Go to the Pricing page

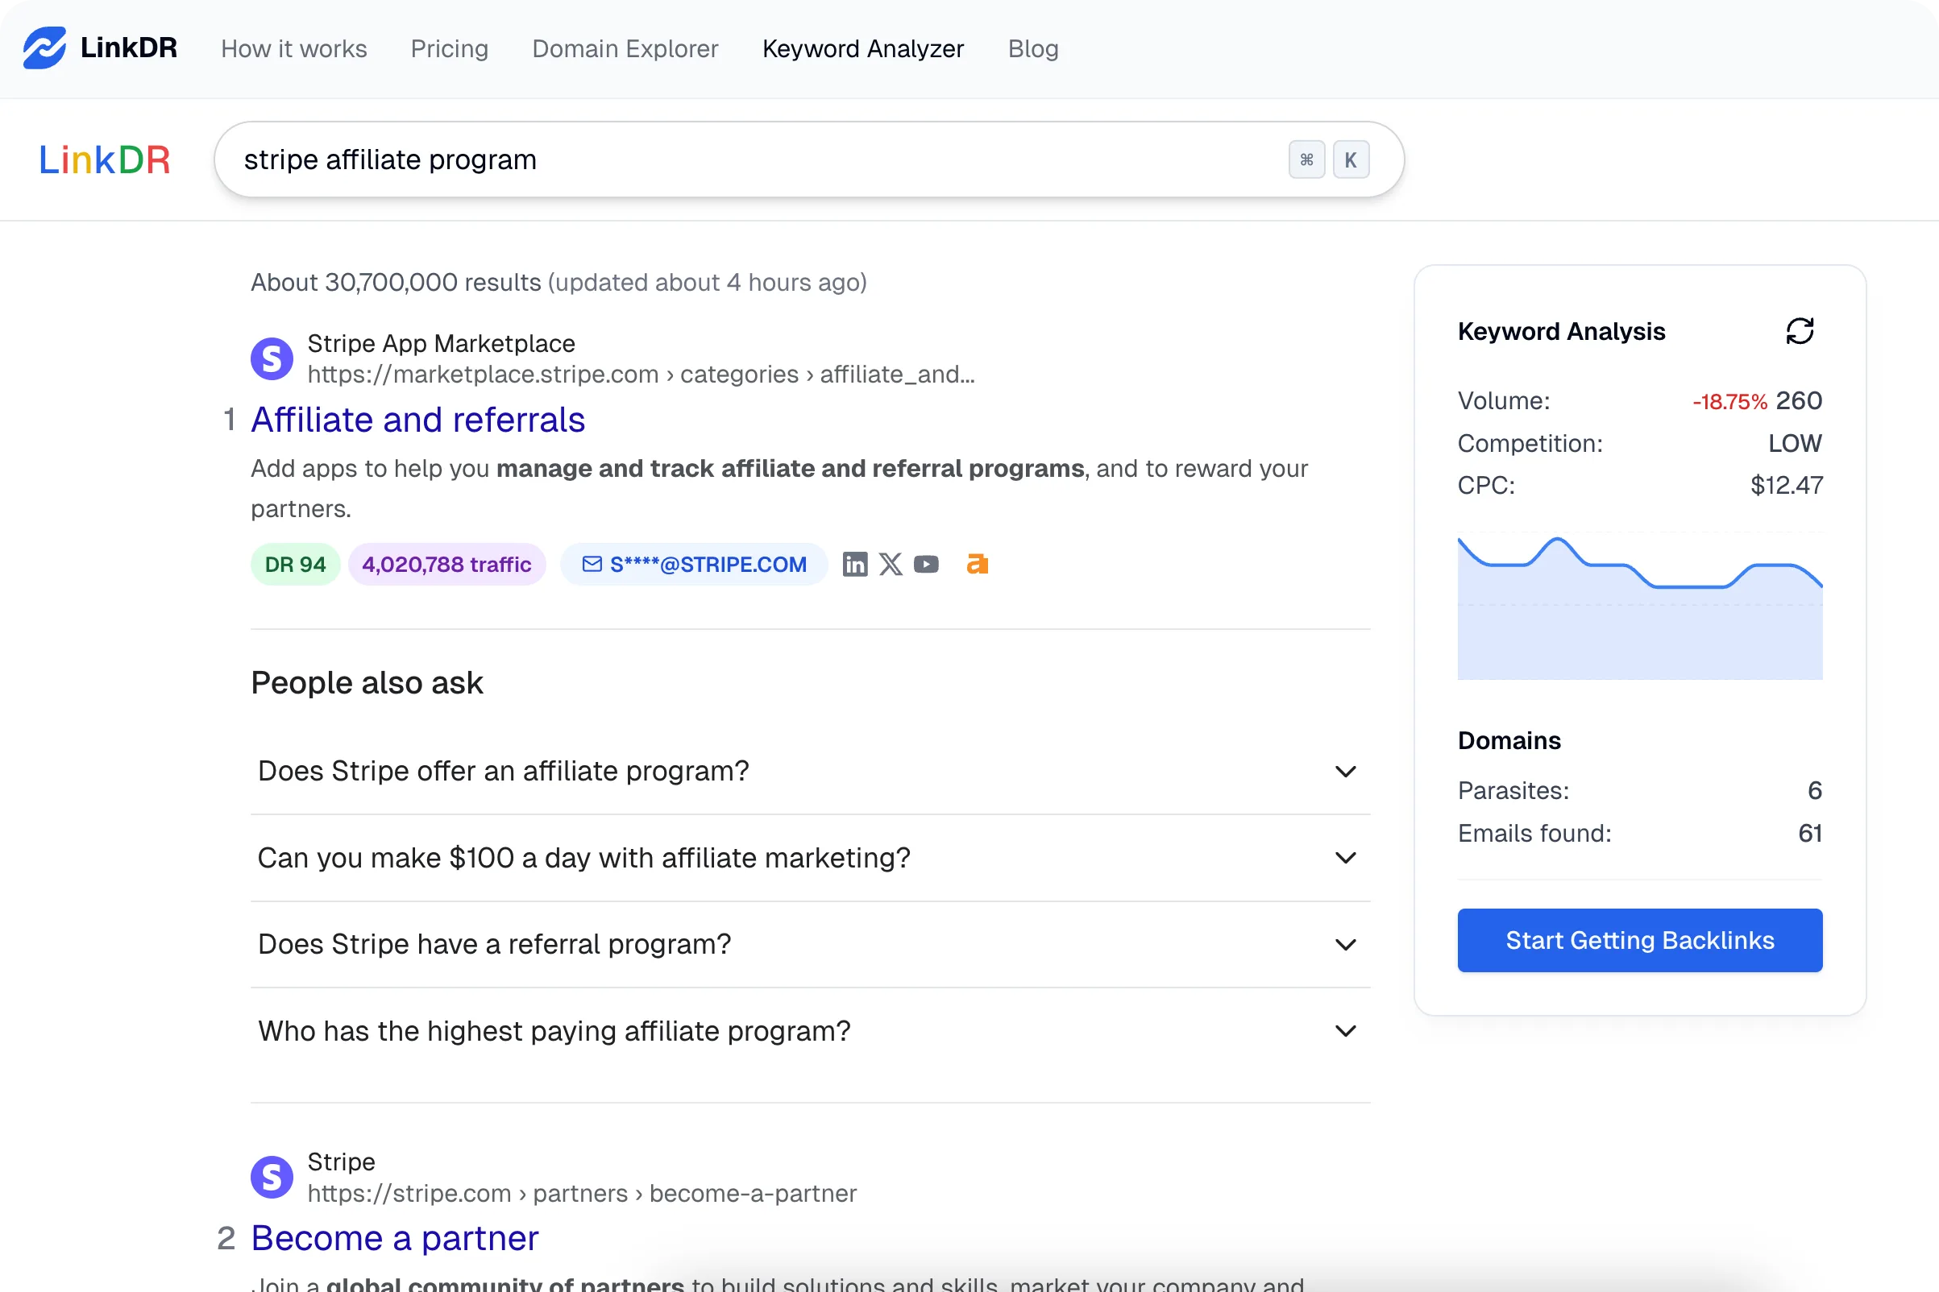point(450,48)
